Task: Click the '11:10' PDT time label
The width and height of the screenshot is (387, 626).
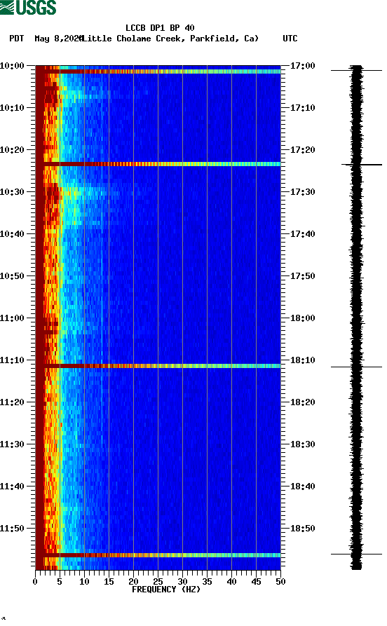Action: (x=13, y=360)
